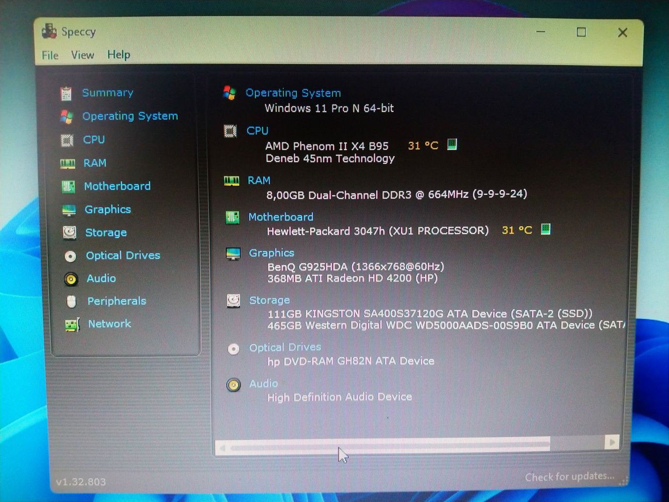Open Storage section in sidebar
The height and width of the screenshot is (502, 669).
[x=106, y=233]
